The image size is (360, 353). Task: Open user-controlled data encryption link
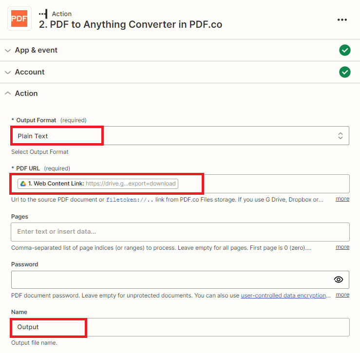tap(283, 296)
